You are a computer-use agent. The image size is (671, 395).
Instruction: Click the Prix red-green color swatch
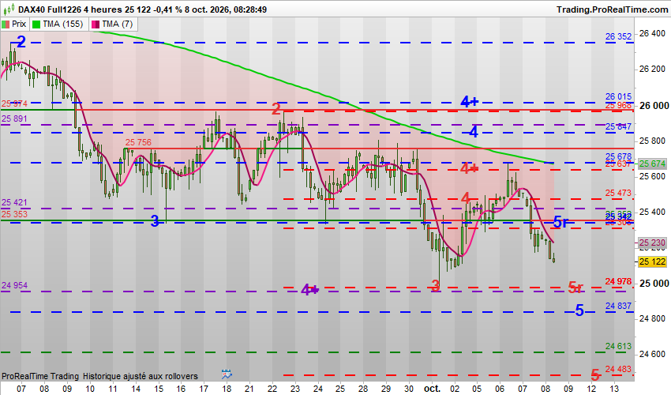point(6,24)
